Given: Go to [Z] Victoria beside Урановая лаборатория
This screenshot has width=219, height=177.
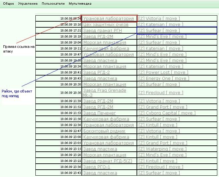Looking at the screenshot, I should [159, 19].
